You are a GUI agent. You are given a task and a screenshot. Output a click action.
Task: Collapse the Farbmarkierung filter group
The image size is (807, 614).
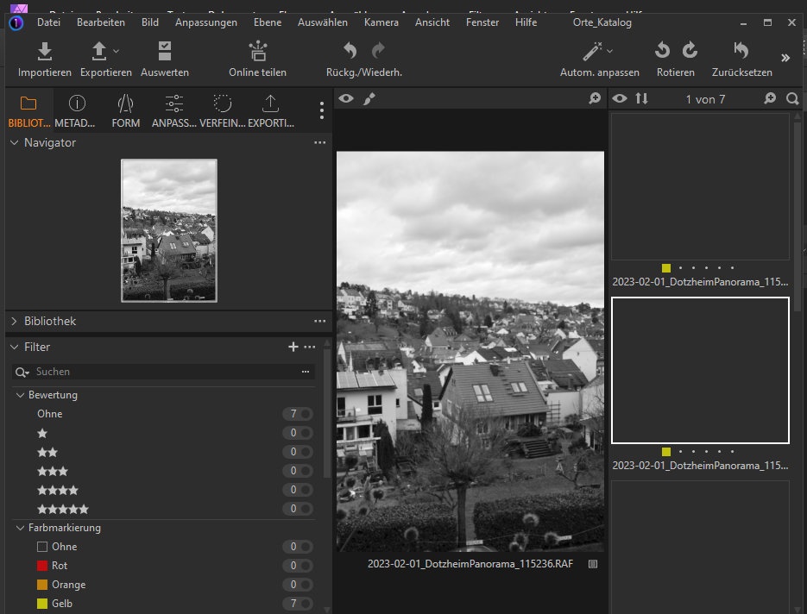(20, 528)
